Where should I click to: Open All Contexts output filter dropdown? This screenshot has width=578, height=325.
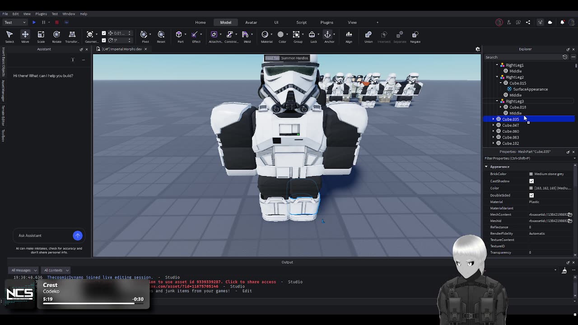click(56, 270)
